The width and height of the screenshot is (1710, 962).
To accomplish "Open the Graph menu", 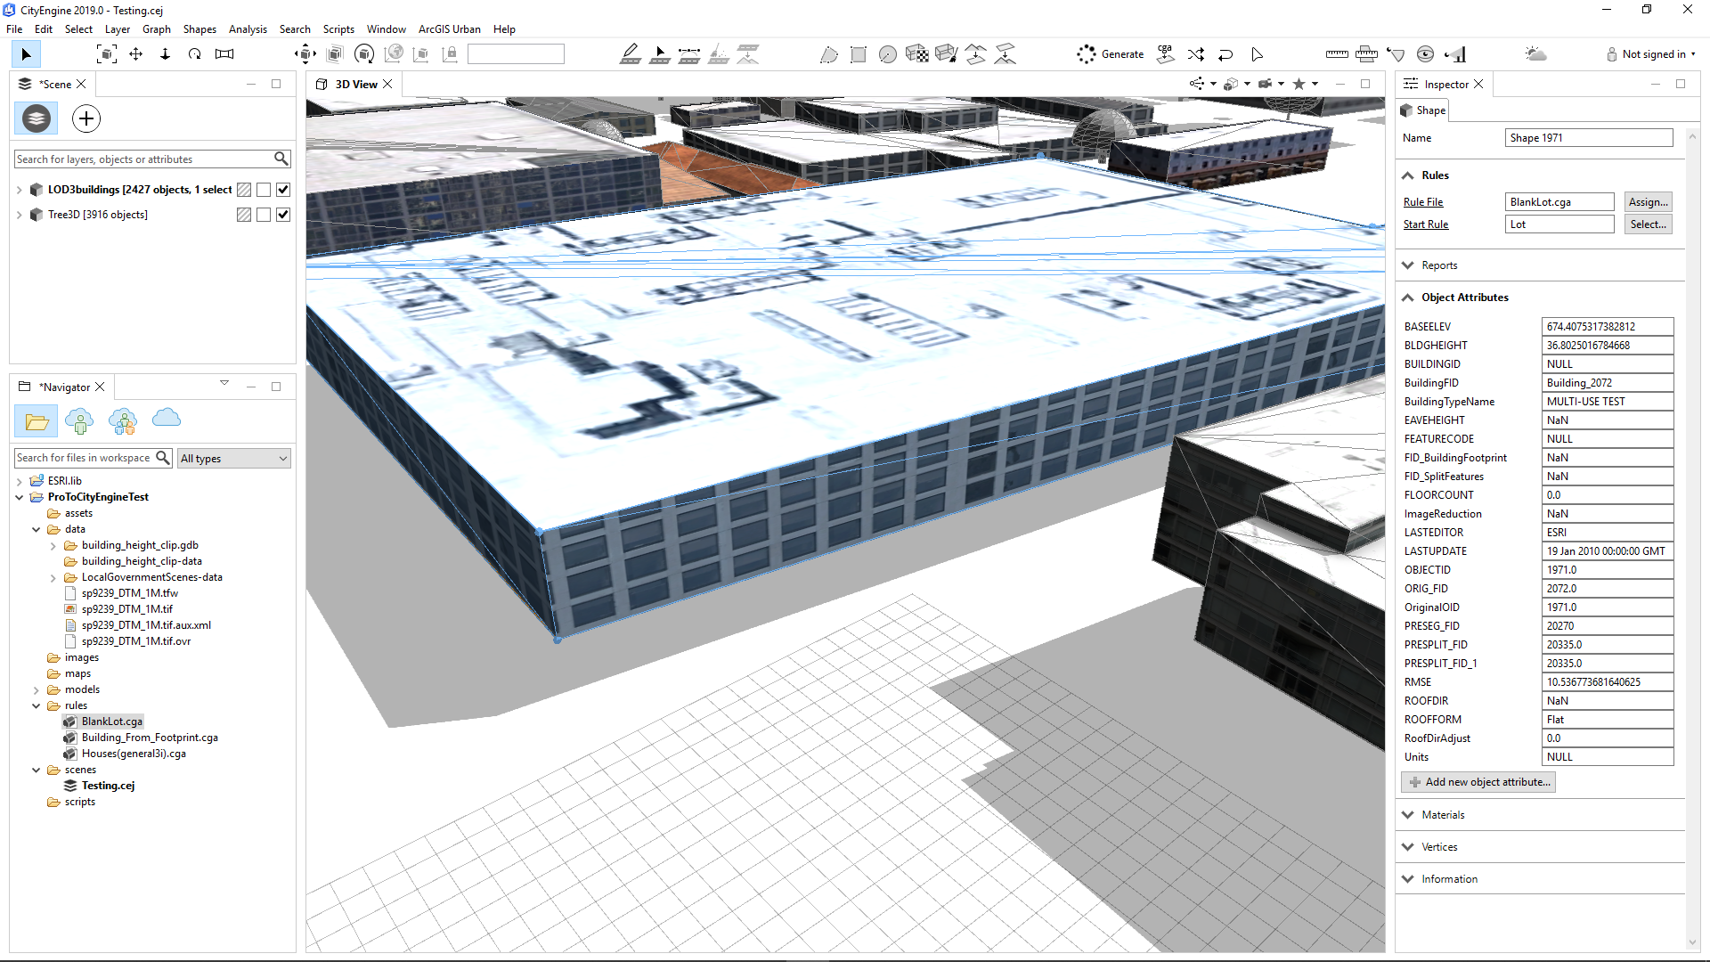I will 157,29.
